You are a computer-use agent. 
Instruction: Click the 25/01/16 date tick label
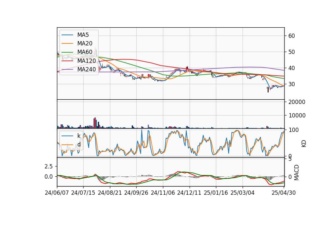pyautogui.click(x=216, y=193)
